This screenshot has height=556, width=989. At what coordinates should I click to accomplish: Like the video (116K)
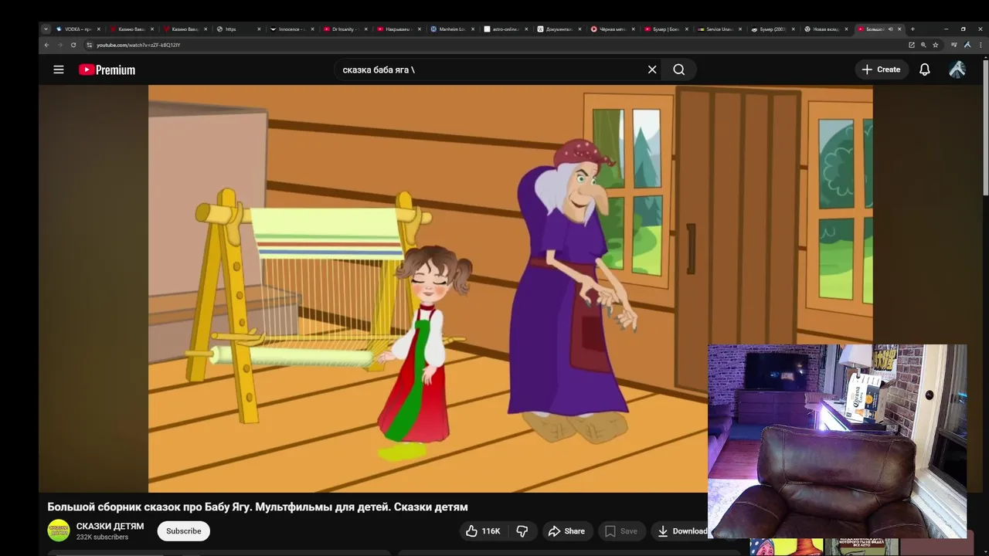click(x=482, y=531)
